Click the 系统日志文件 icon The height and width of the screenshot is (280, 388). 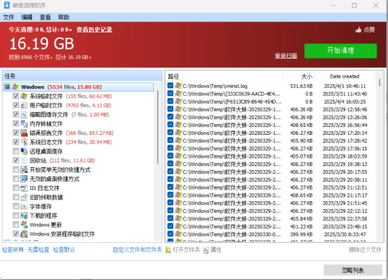(x=24, y=142)
